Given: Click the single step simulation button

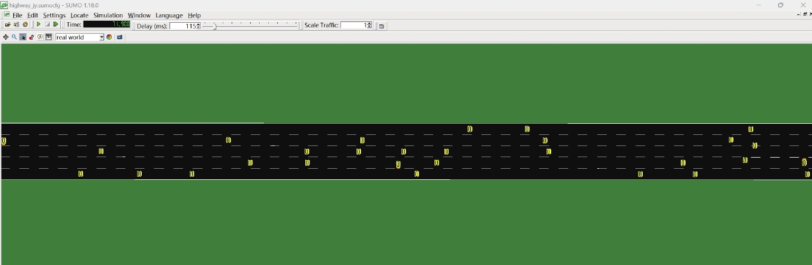Looking at the screenshot, I should (x=56, y=25).
